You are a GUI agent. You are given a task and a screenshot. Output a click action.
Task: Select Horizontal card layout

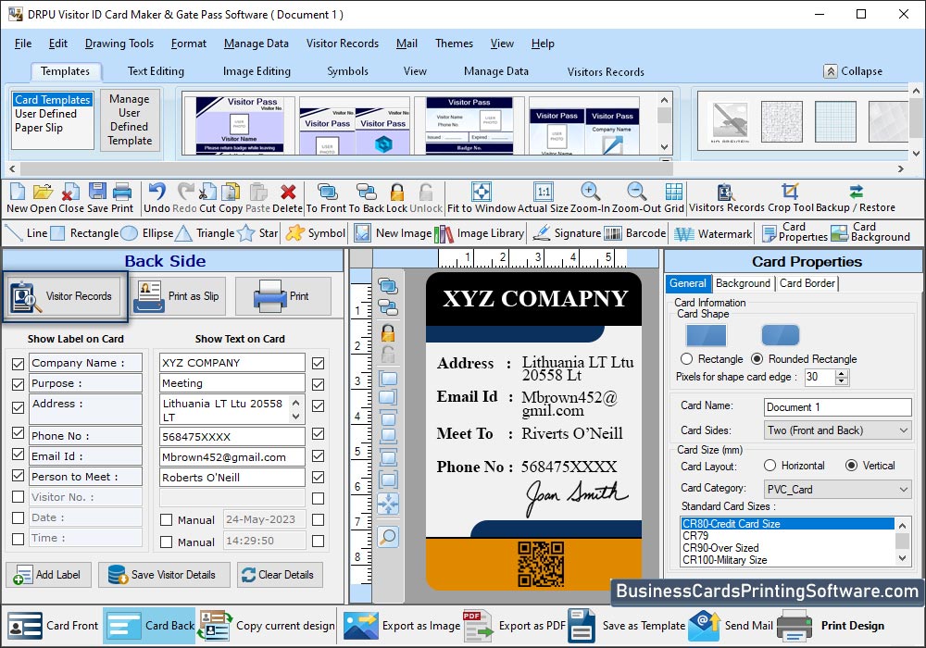tap(770, 466)
